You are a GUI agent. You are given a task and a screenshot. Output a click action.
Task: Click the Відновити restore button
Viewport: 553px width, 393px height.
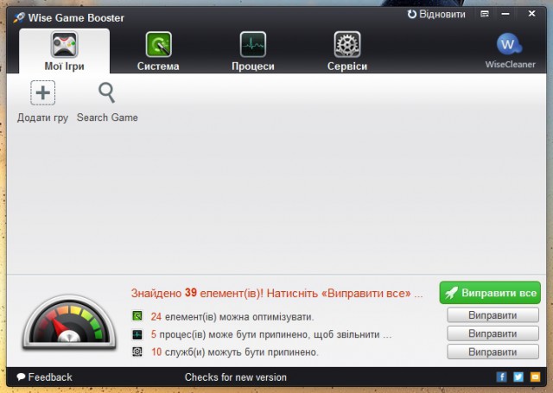pyautogui.click(x=436, y=15)
